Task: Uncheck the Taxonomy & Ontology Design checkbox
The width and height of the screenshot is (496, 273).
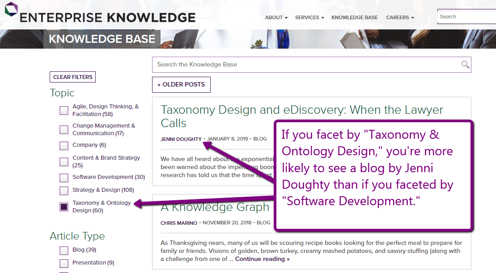Action: coord(64,207)
